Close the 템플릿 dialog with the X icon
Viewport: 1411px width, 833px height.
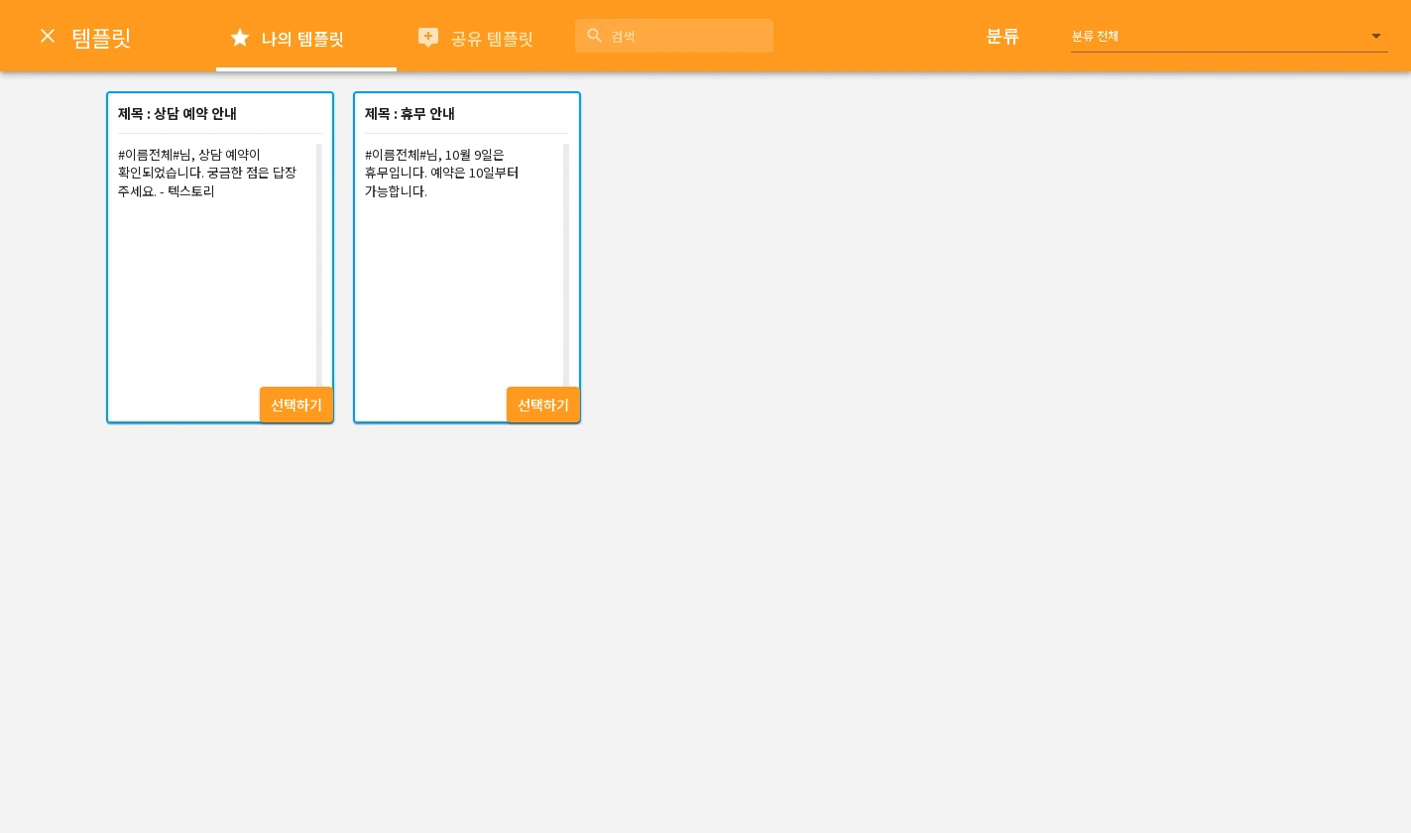click(48, 36)
